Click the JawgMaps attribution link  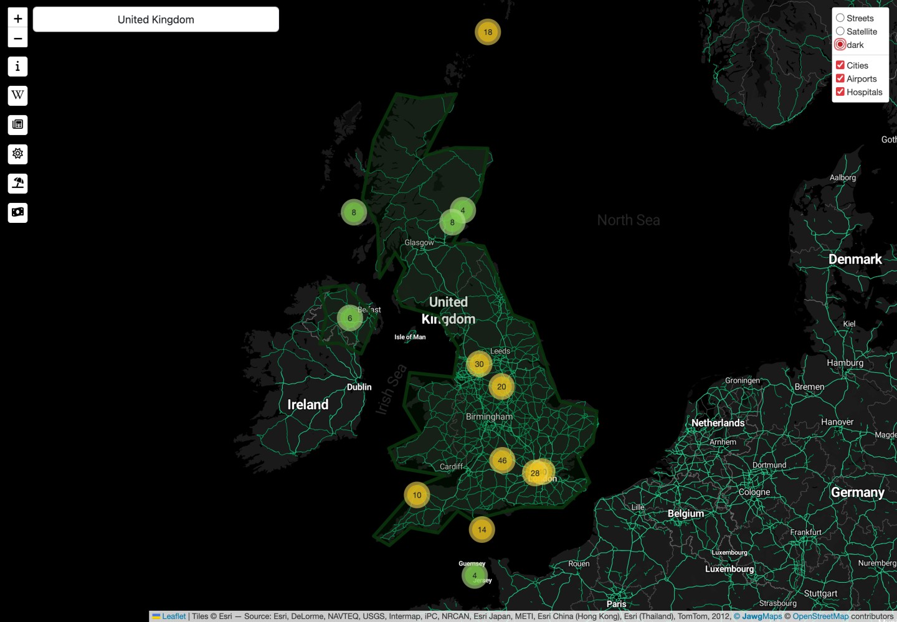coord(761,616)
